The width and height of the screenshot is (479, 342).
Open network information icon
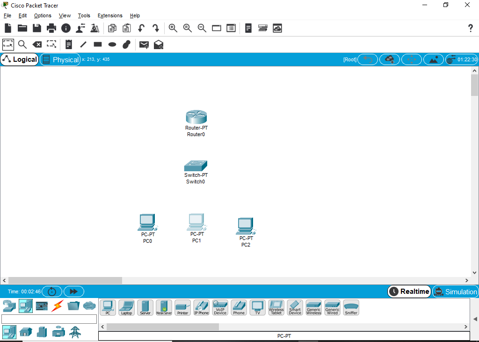(x=65, y=28)
